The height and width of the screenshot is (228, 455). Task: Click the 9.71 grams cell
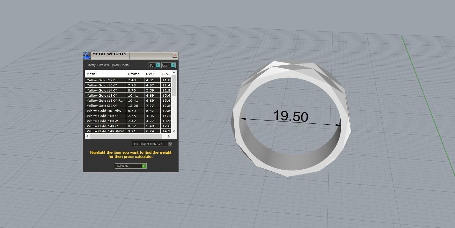coord(135,131)
